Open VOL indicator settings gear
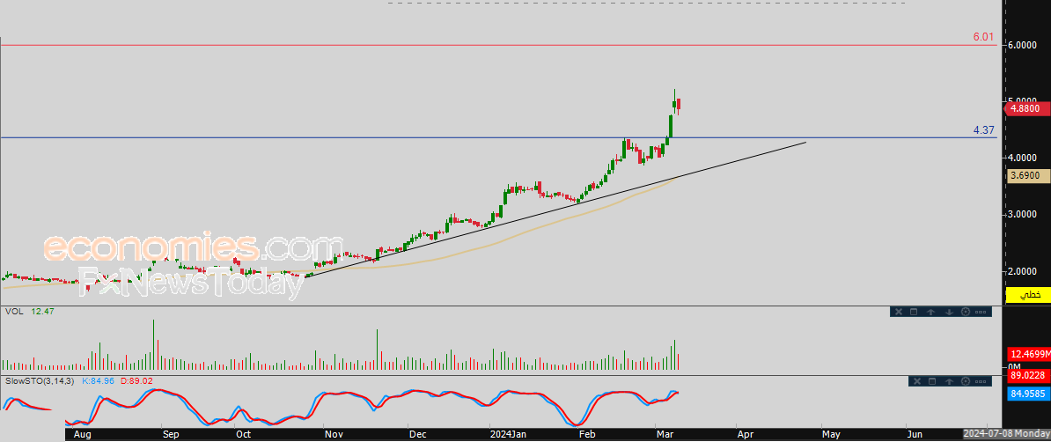Viewport: 1051px width, 442px height. [x=966, y=312]
